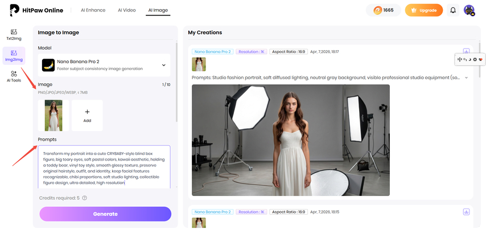The image size is (486, 233).
Task: Click the HitPaw Online logo
Action: click(35, 10)
